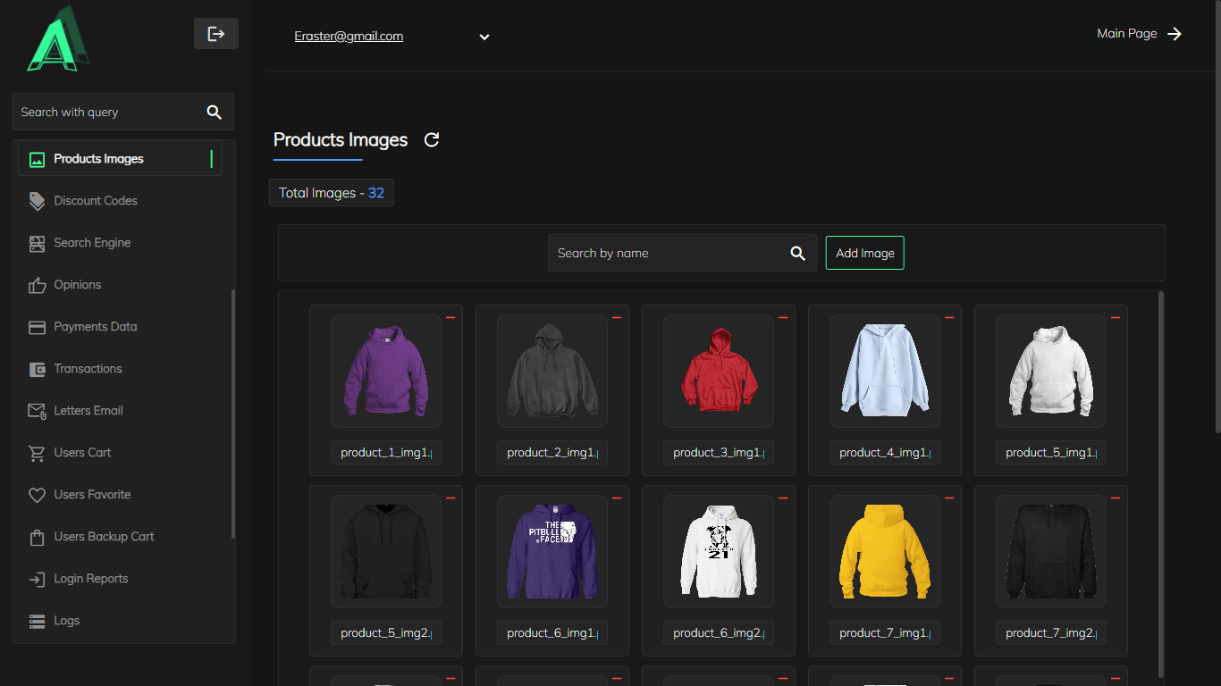
Task: Click the Add Image button
Action: [x=864, y=253]
